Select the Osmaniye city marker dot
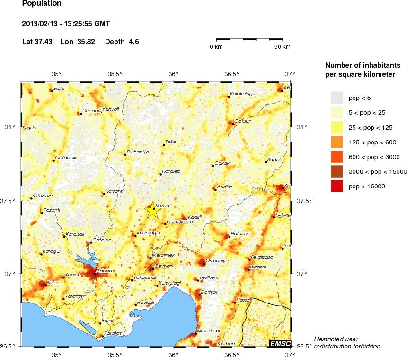 click(204, 263)
